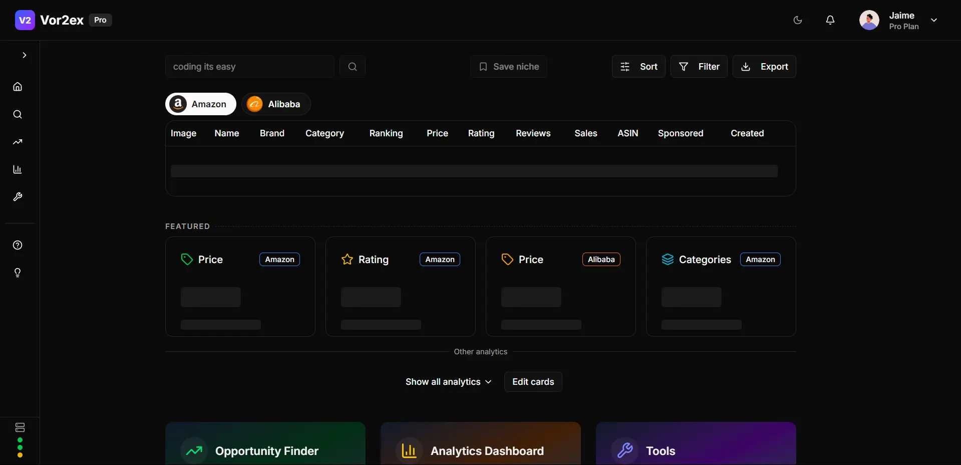
Task: Click the Edit cards button
Action: click(x=533, y=382)
